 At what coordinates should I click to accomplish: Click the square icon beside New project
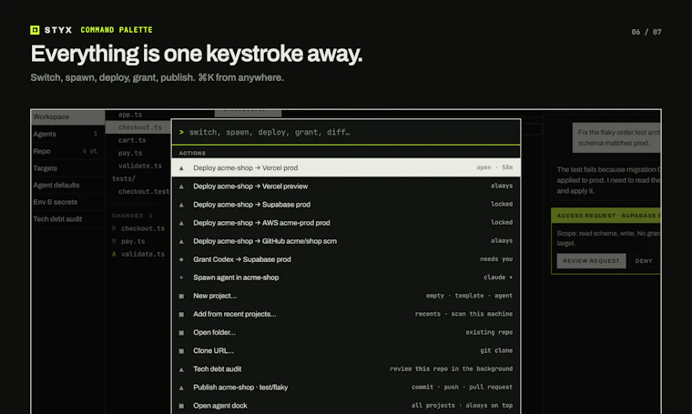coord(181,297)
